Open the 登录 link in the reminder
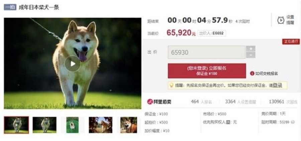Screen dimensions: 301x141 277,85
